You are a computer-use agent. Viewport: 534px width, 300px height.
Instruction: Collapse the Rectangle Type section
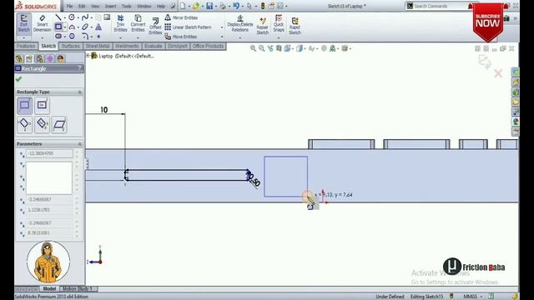[x=80, y=92]
